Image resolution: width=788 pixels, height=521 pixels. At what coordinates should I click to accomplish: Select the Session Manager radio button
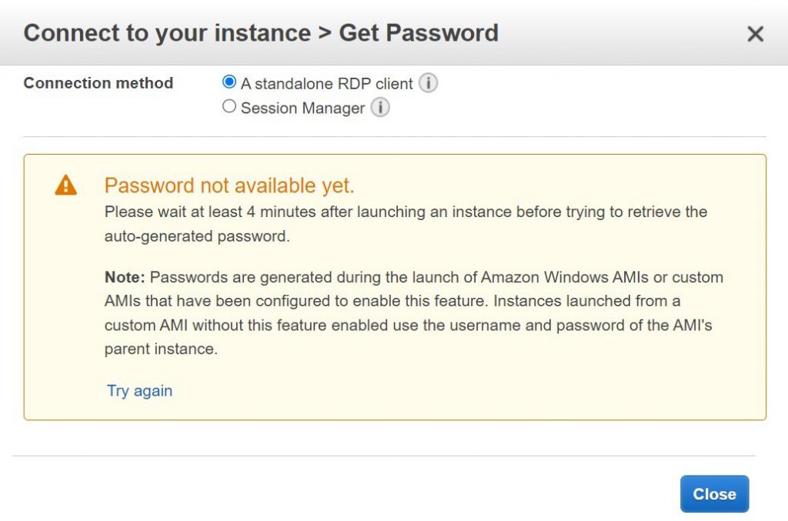coord(229,106)
